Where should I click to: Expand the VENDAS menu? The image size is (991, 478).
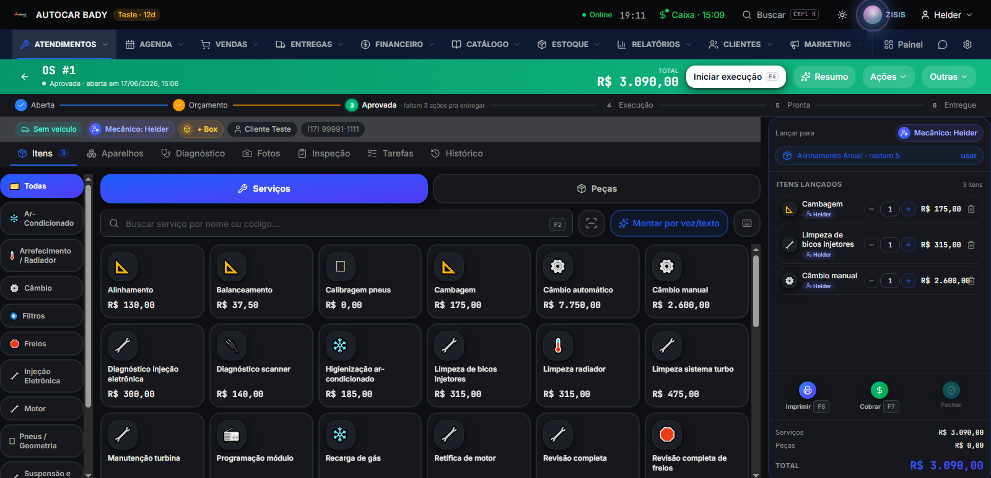tap(230, 45)
